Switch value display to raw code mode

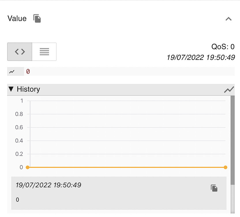click(19, 52)
